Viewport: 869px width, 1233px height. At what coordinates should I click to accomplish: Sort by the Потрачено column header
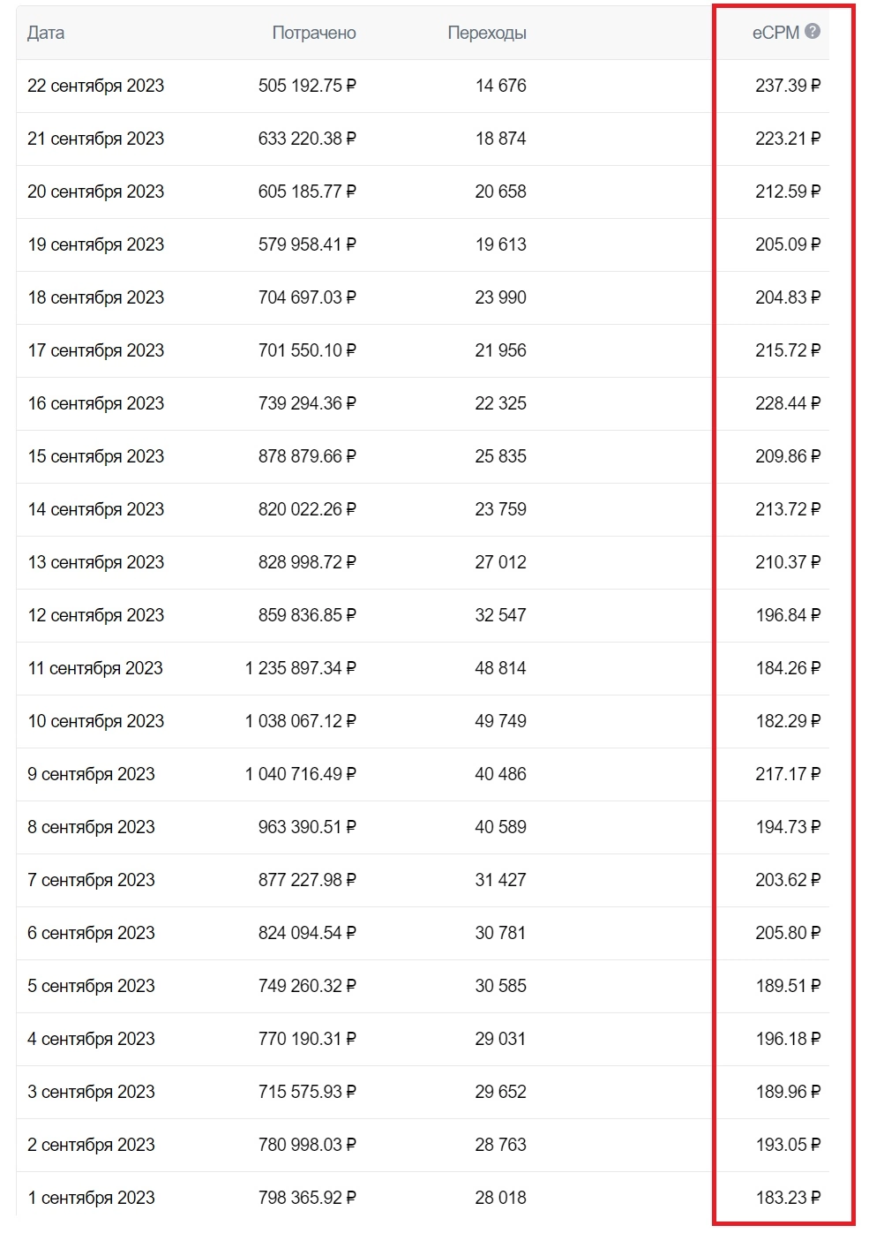(314, 33)
